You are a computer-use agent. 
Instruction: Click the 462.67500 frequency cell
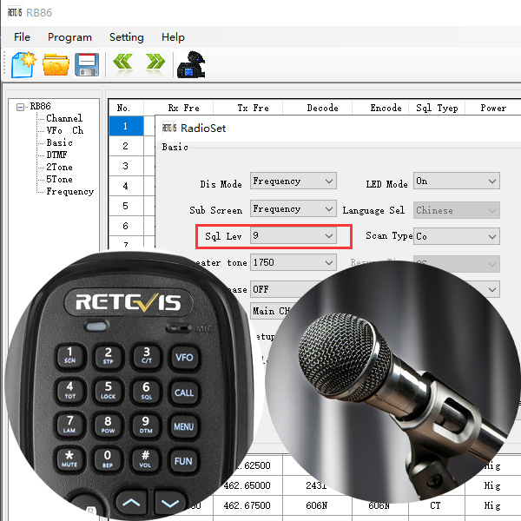point(247,505)
